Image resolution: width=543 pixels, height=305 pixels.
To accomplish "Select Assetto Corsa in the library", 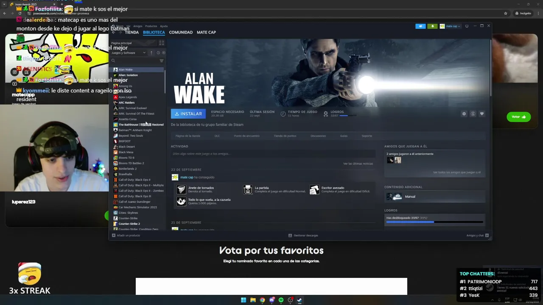I will (127, 119).
